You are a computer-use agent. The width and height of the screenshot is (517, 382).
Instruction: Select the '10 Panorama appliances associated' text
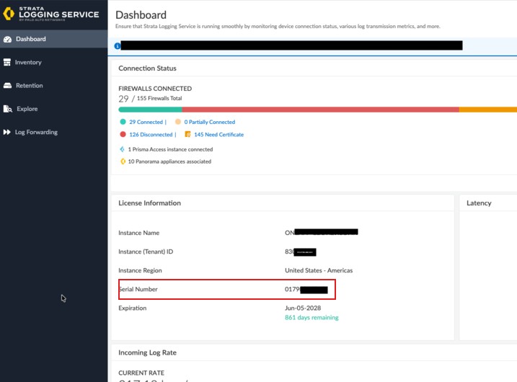click(x=169, y=161)
